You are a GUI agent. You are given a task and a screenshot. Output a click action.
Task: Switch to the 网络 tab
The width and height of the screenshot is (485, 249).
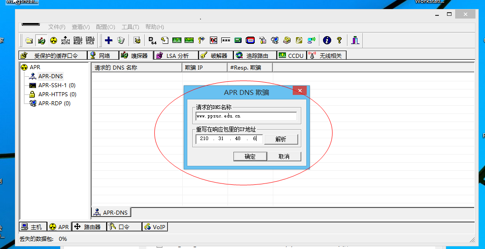104,56
